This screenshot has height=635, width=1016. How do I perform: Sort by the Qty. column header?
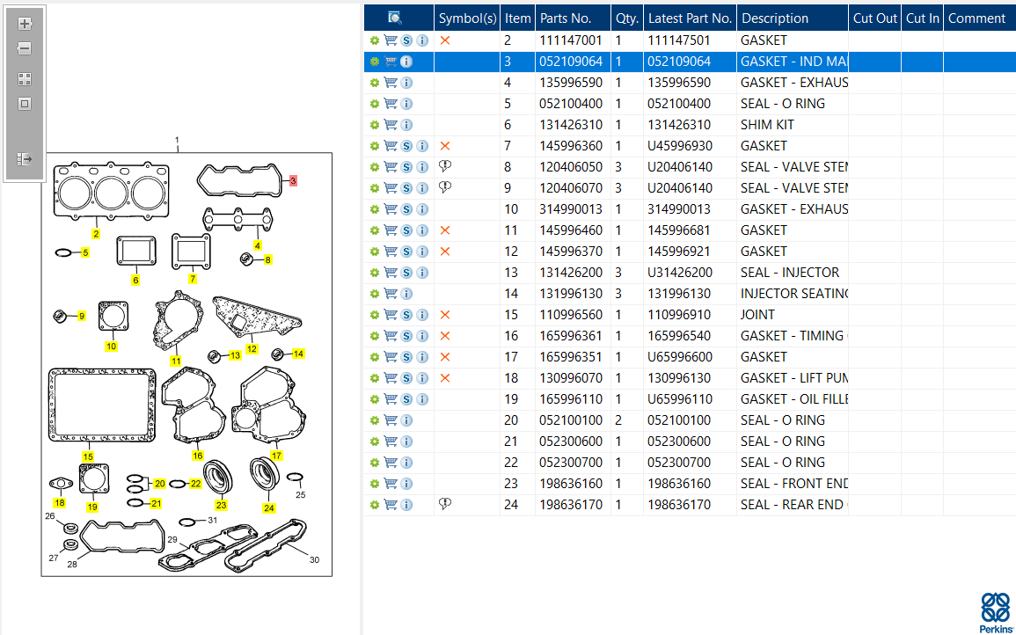[627, 18]
